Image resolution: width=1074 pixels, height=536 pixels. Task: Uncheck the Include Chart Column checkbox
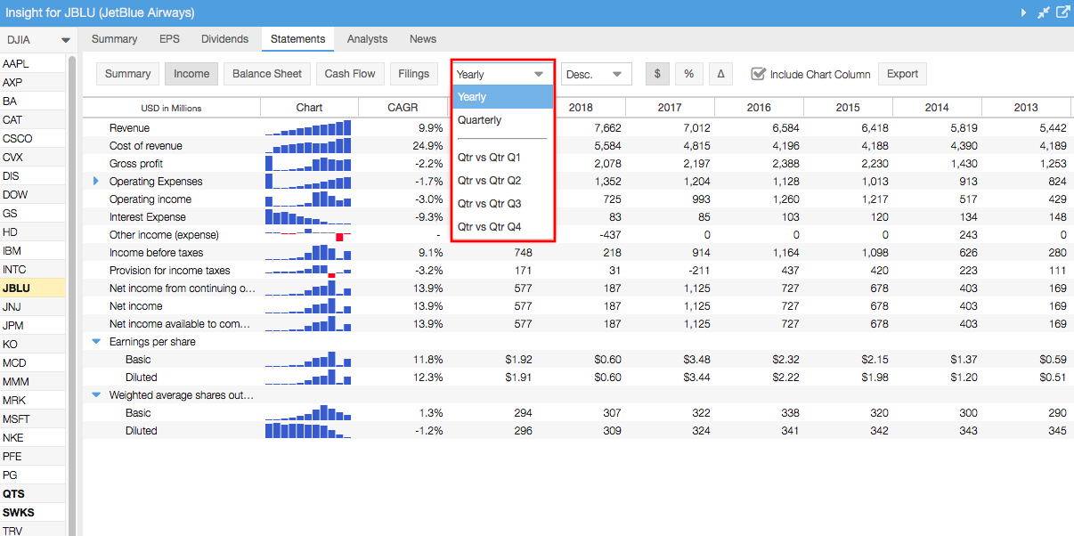[758, 74]
